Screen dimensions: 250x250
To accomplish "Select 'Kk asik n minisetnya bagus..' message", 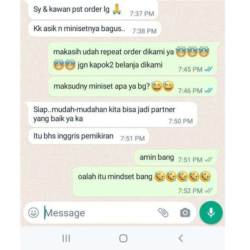I will point(95,29).
